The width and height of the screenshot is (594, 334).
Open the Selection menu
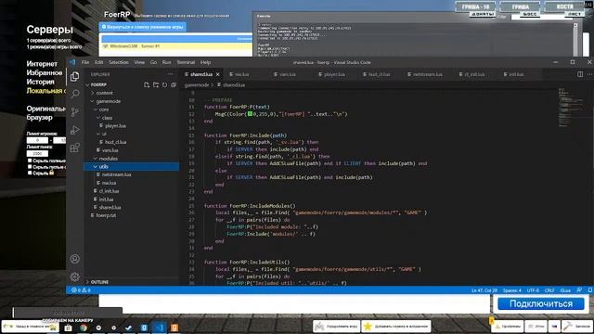[119, 62]
